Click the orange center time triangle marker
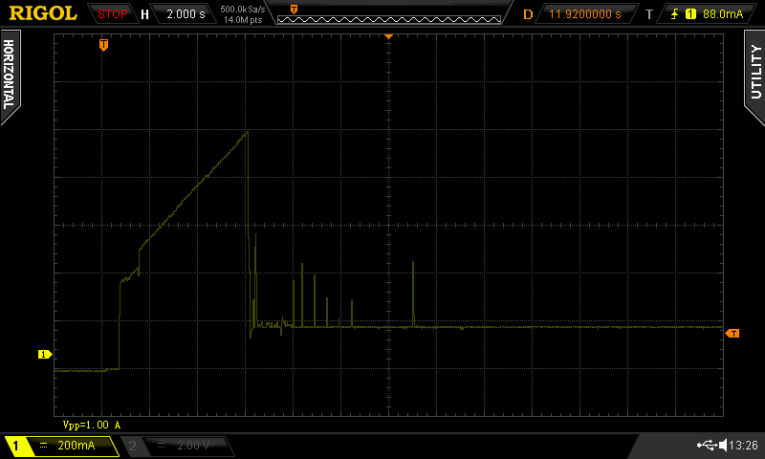Screen dimensions: 765x459 [x=388, y=36]
